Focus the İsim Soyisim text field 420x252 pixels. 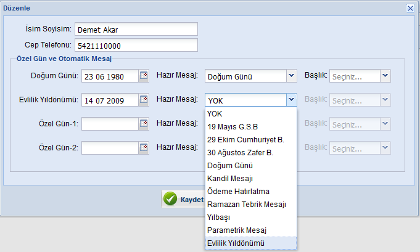click(x=136, y=29)
